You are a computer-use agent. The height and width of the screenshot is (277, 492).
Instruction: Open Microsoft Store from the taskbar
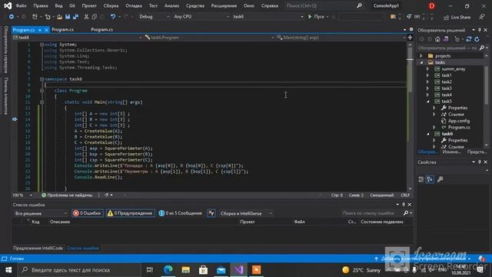(x=203, y=270)
